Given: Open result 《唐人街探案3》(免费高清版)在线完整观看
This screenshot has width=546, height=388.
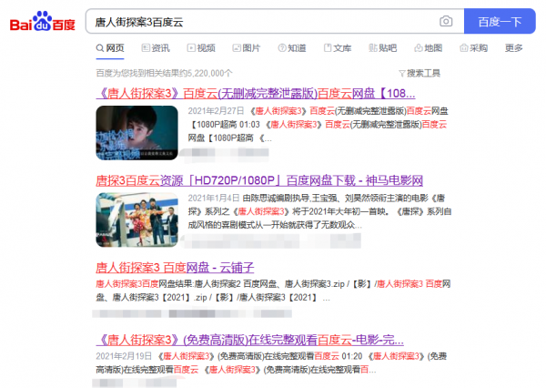Looking at the screenshot, I should [x=249, y=340].
